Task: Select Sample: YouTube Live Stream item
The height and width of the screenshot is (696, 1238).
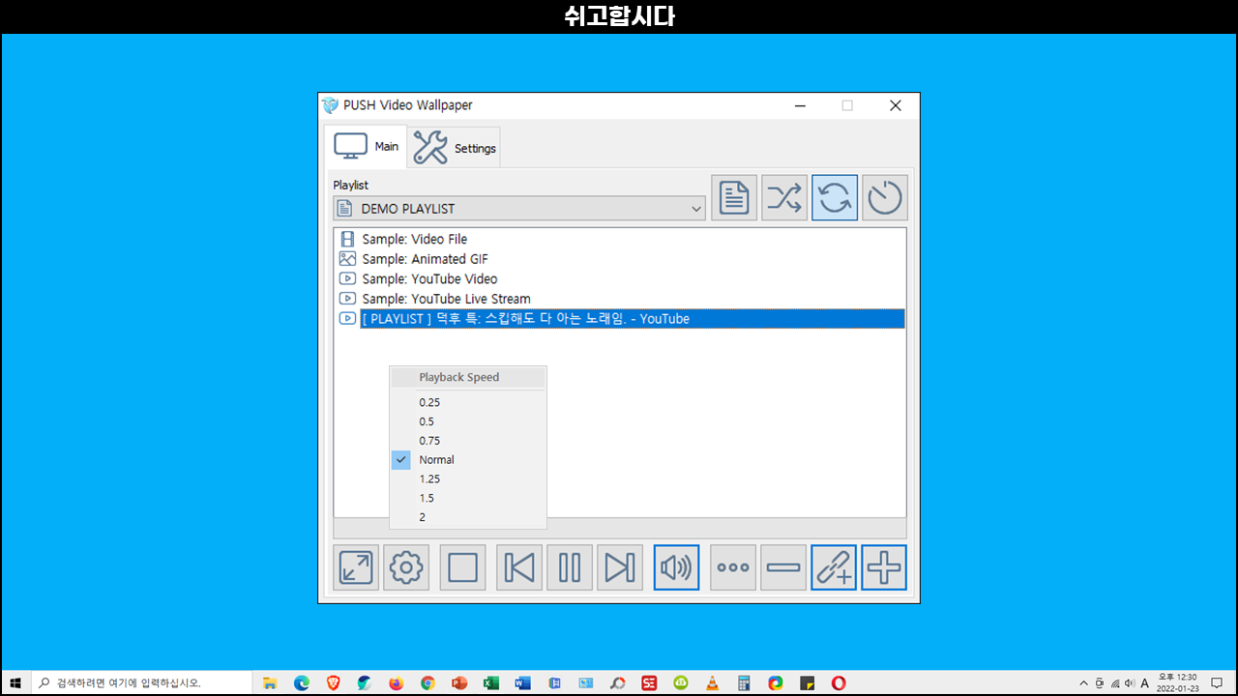Action: 446,299
